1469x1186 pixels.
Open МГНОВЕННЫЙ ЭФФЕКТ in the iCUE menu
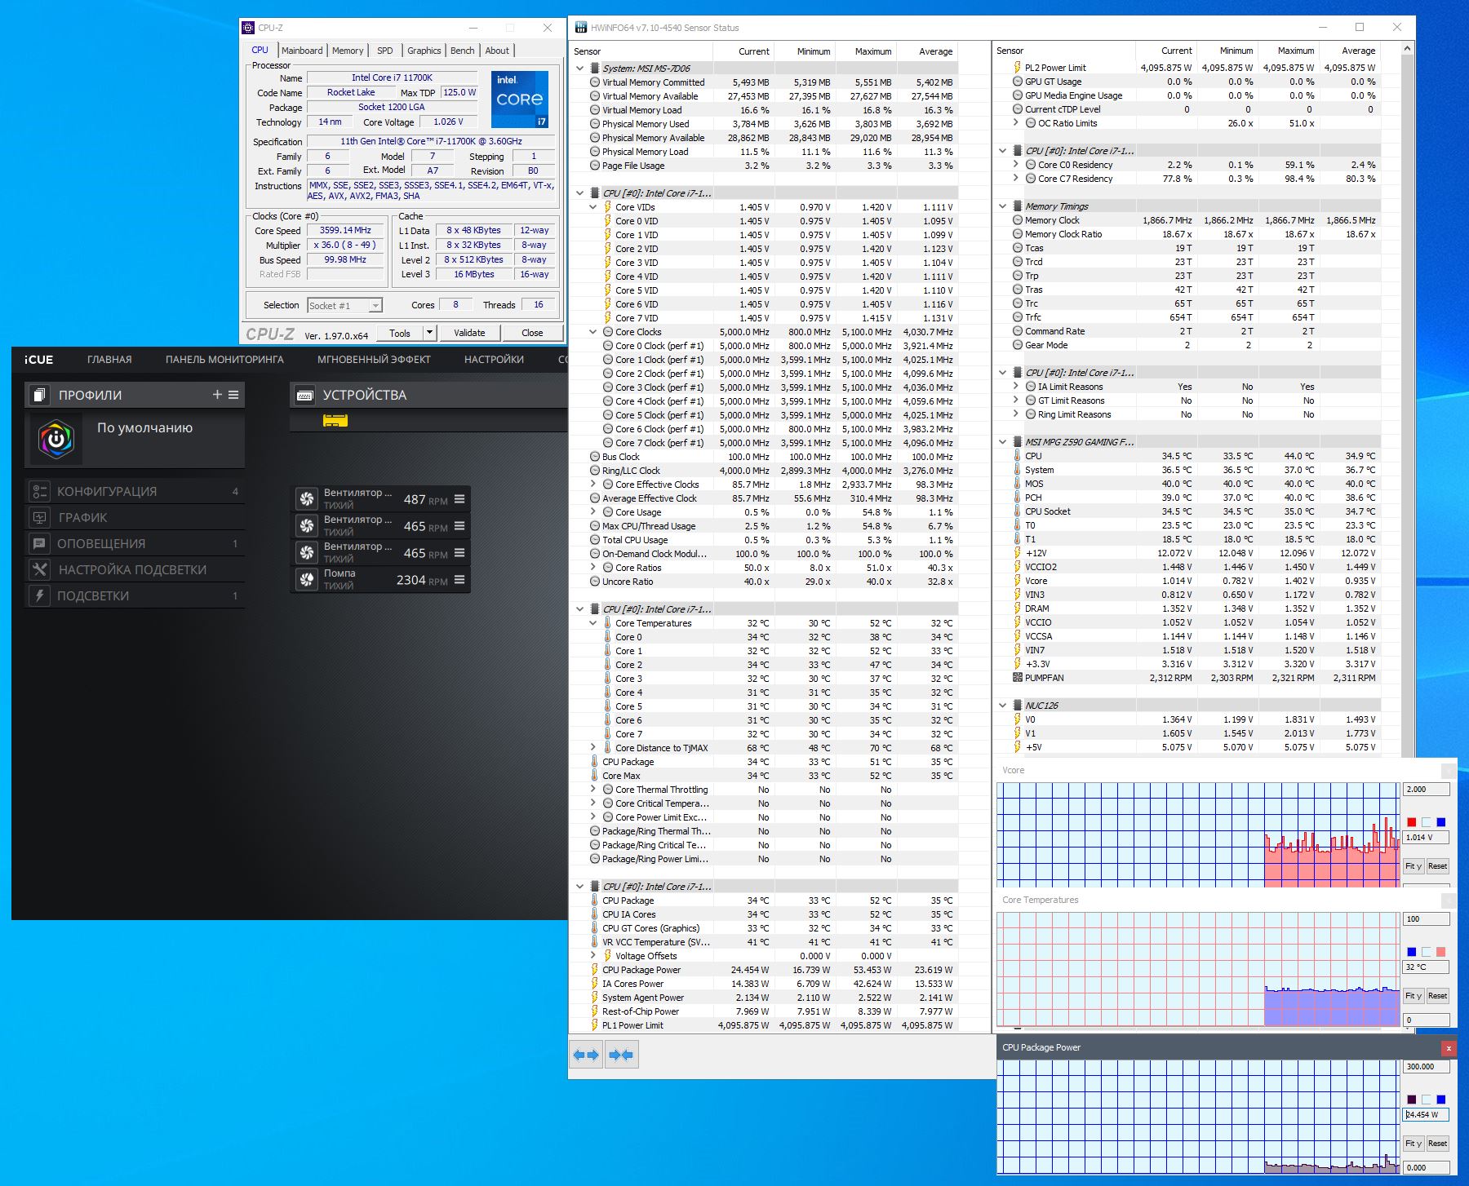click(374, 360)
